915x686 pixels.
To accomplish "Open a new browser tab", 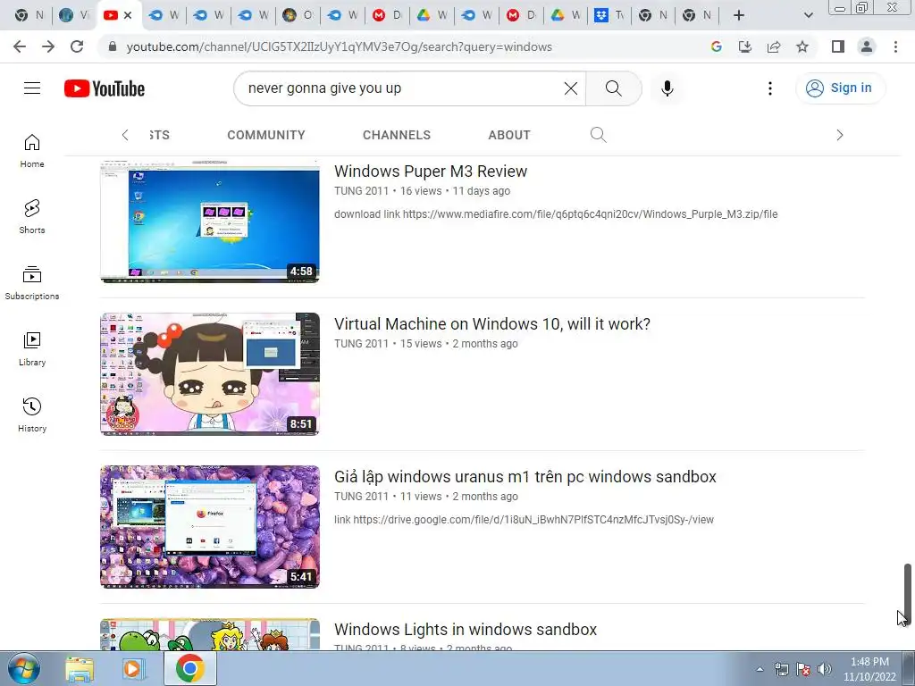I will (x=739, y=15).
